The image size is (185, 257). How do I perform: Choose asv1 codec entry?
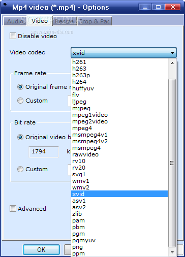coord(119,201)
